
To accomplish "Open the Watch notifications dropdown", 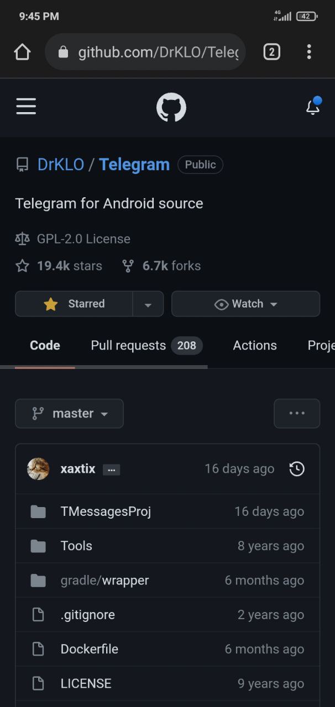I will click(x=245, y=304).
